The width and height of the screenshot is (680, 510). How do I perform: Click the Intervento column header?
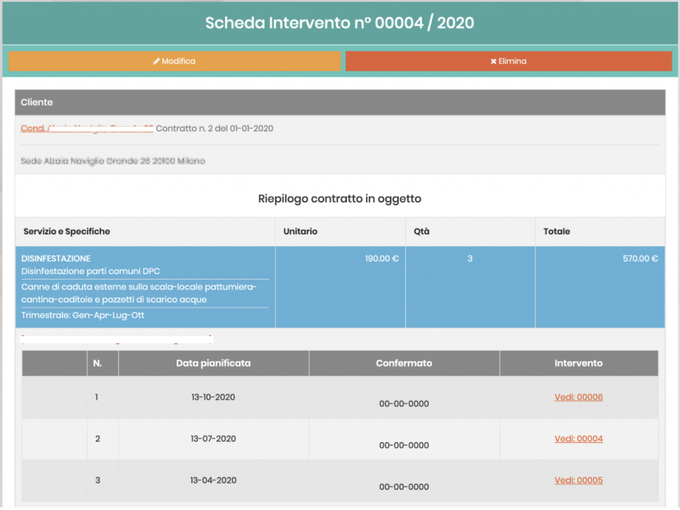click(x=578, y=363)
